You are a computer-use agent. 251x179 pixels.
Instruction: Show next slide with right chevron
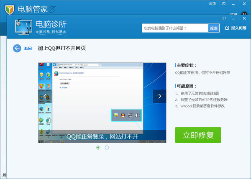point(160,96)
